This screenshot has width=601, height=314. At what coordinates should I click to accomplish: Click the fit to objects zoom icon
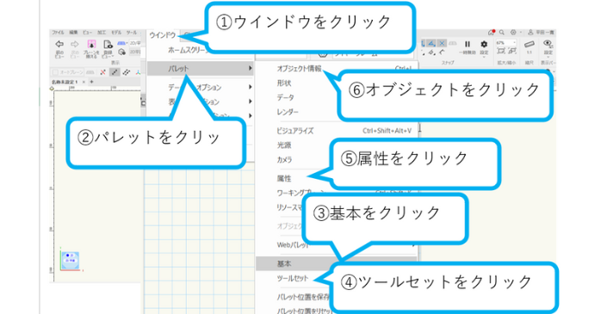512,51
